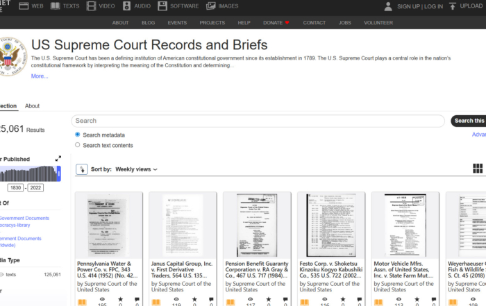This screenshot has width=486, height=306.
Task: Open ABOUT in the navigation bar
Action: [120, 23]
